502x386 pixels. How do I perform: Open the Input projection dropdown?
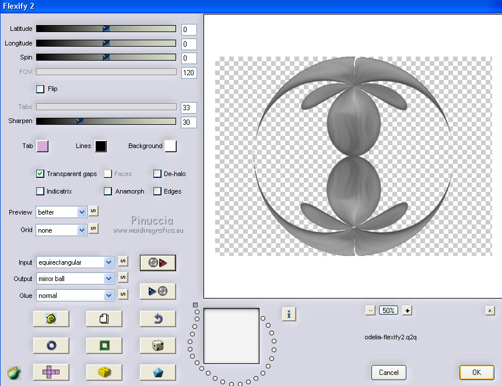(x=75, y=262)
